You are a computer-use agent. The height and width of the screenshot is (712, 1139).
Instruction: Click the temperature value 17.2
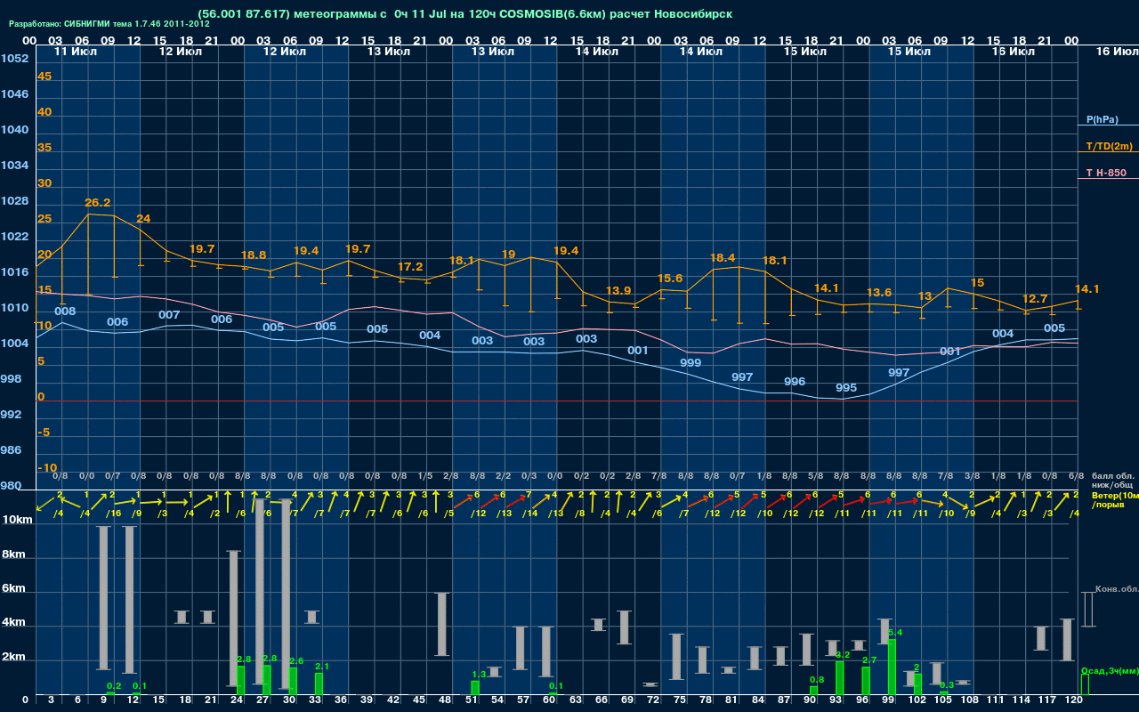pos(410,266)
